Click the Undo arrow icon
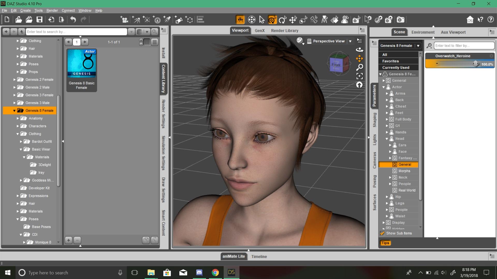 (x=73, y=20)
